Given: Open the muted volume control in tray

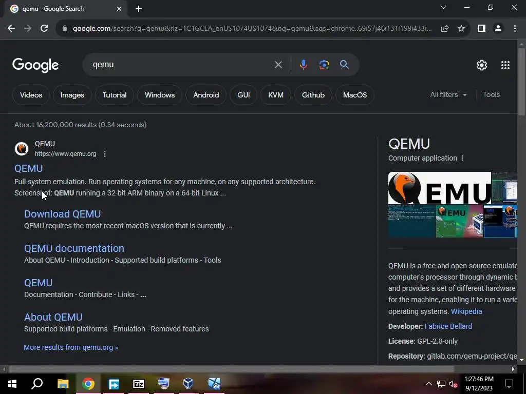Looking at the screenshot, I should pos(453,384).
